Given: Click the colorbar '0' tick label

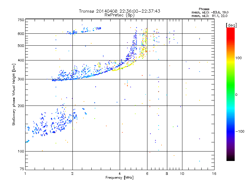Looking at the screenshot, I should coord(236,95).
